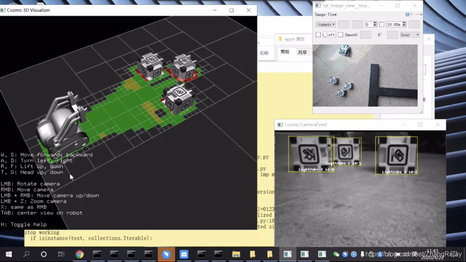Raise the 10.00m value with up arrow
This screenshot has height=262, width=466.
404,23
